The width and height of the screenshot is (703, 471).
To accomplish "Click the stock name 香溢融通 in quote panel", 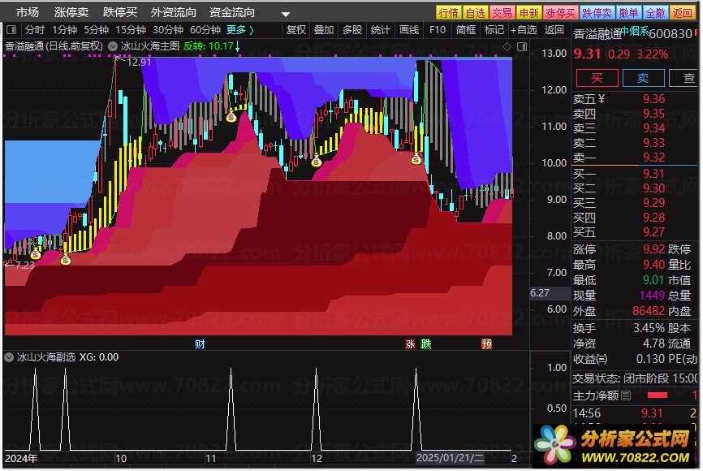I will click(x=597, y=34).
